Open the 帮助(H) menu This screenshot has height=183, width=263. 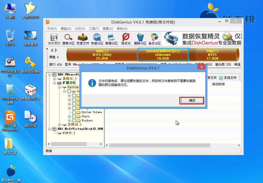click(x=122, y=29)
